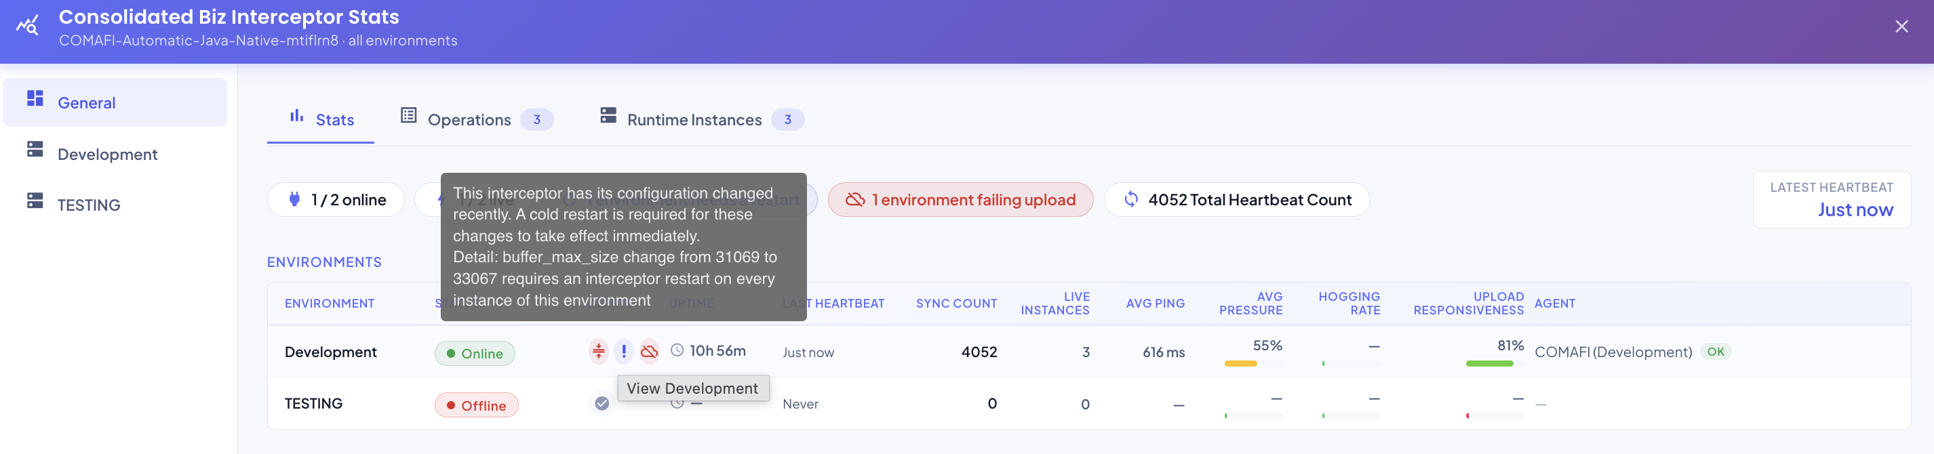Click the stats chart icon in header

pyautogui.click(x=28, y=26)
